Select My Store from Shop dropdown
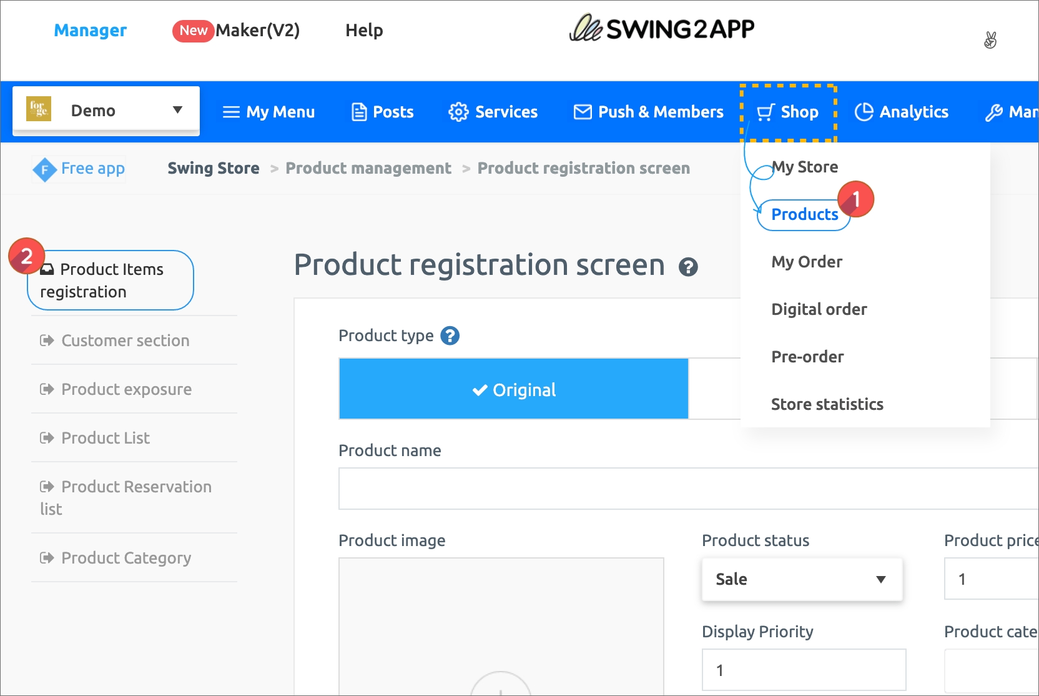Image resolution: width=1039 pixels, height=696 pixels. [x=805, y=167]
